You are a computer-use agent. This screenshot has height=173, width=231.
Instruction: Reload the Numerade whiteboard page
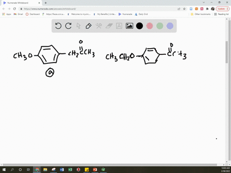tap(14, 9)
